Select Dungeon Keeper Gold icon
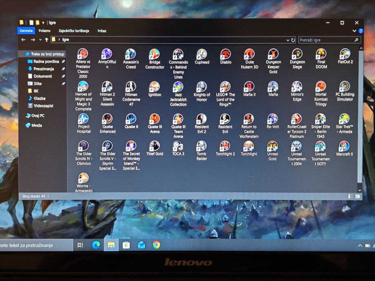This screenshot has height=281, width=375. [x=273, y=61]
